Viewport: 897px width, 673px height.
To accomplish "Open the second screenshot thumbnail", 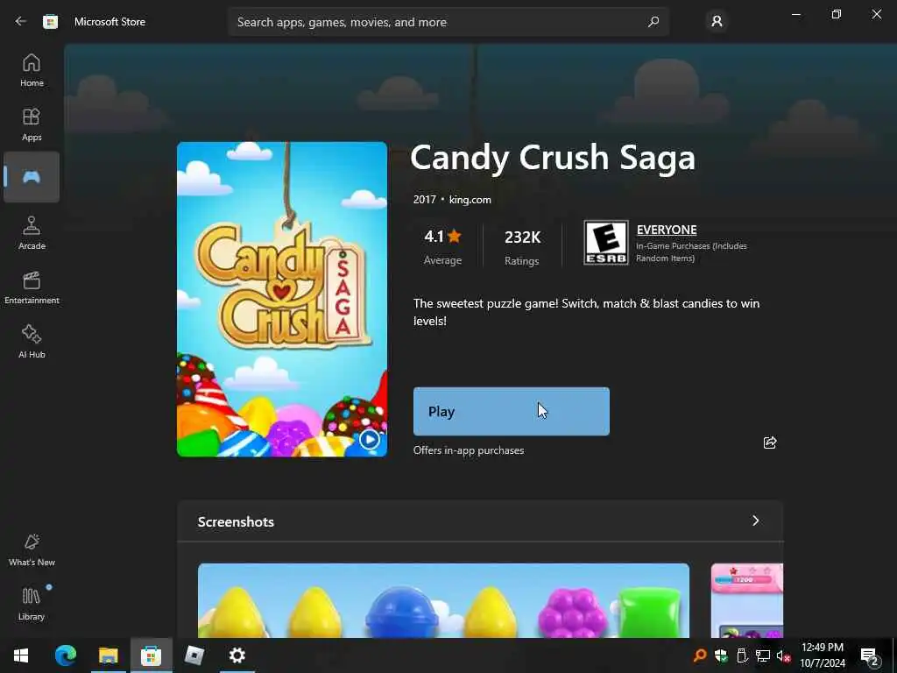I will [747, 600].
